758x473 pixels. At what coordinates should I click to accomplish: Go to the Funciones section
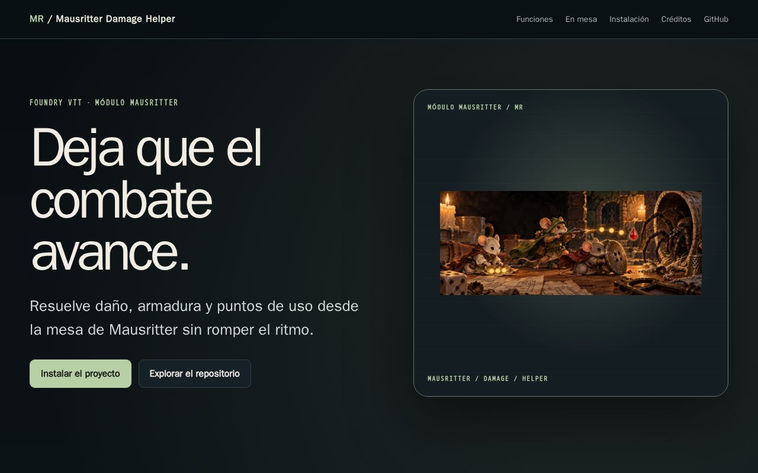point(534,19)
